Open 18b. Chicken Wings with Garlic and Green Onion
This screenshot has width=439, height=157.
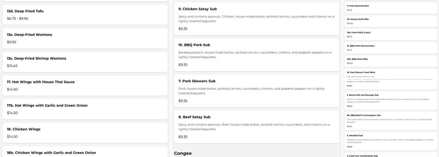(x=85, y=153)
